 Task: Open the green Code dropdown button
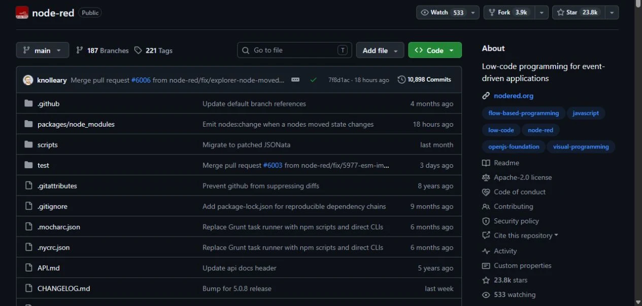click(x=435, y=50)
